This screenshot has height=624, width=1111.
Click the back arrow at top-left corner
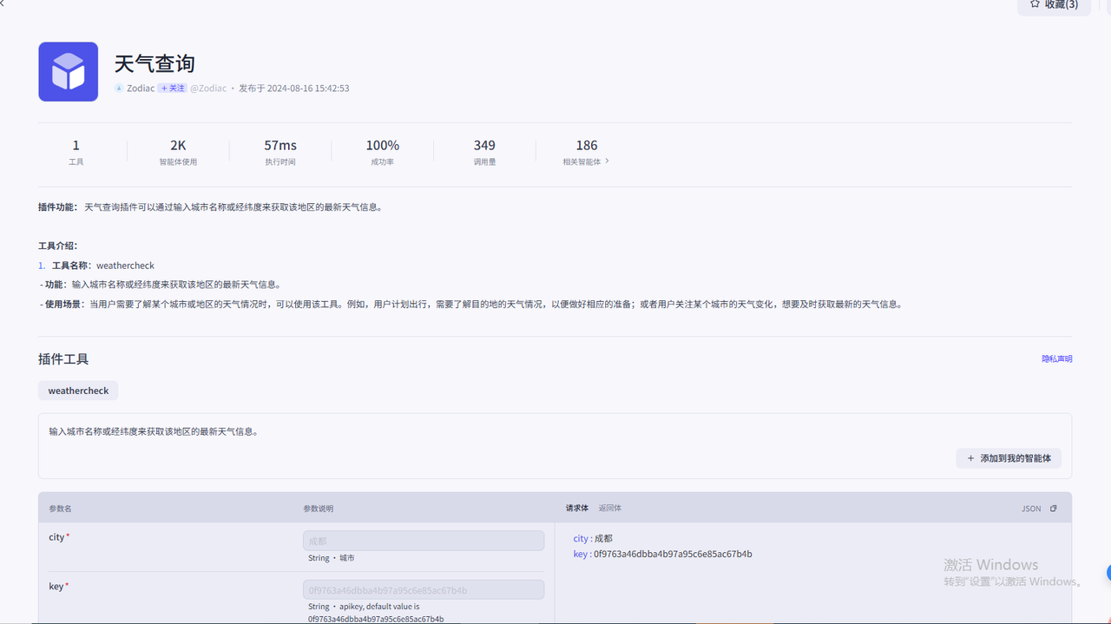tap(3, 3)
